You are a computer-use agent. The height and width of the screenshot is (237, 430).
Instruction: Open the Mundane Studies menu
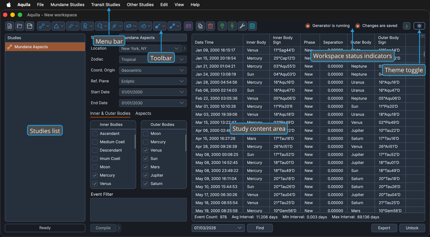[x=67, y=4]
